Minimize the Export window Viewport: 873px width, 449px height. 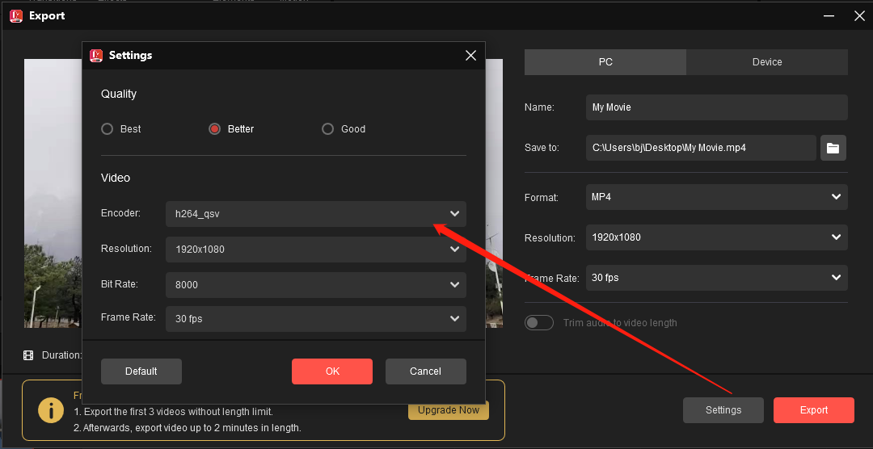pyautogui.click(x=829, y=15)
